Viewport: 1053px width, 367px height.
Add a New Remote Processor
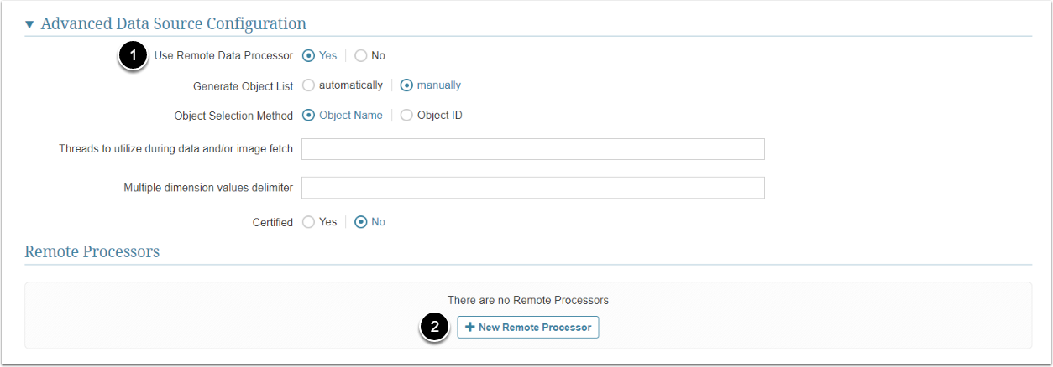[x=528, y=327]
